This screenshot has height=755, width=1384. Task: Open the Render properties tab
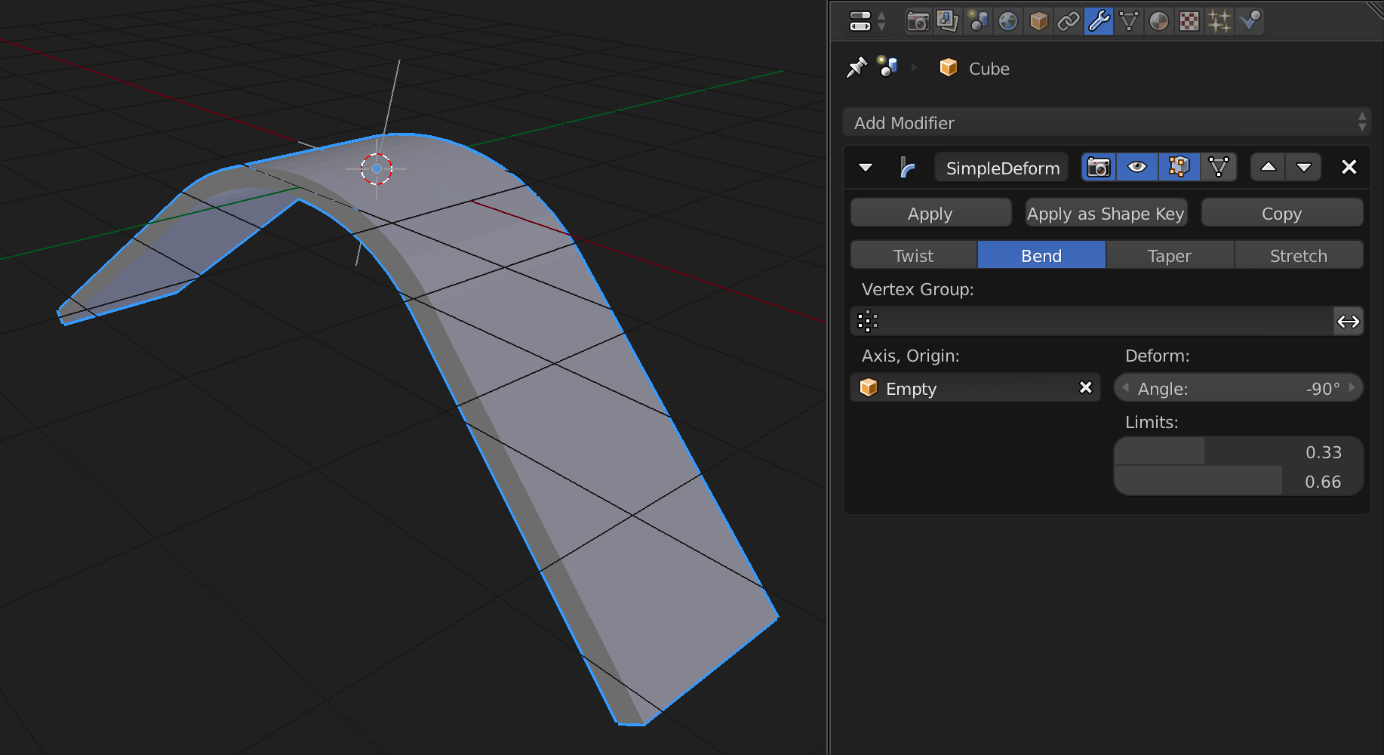[x=918, y=21]
